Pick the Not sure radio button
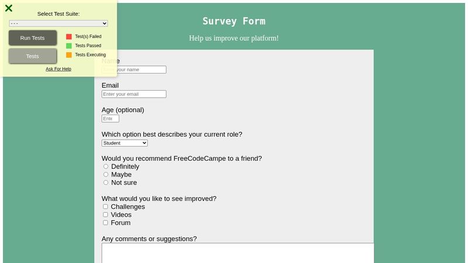Viewport: 468px width, 263px height. [106, 182]
